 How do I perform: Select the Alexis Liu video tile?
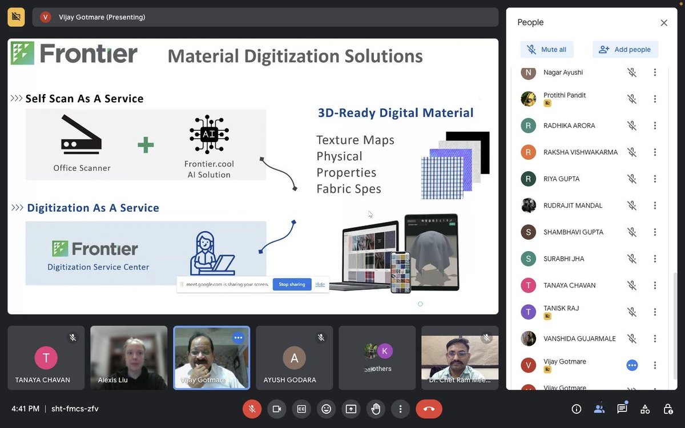pyautogui.click(x=128, y=358)
